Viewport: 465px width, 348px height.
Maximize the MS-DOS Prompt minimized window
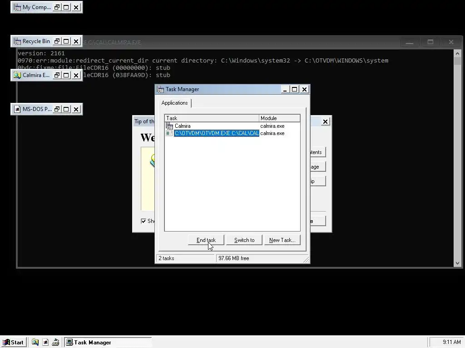click(x=66, y=110)
